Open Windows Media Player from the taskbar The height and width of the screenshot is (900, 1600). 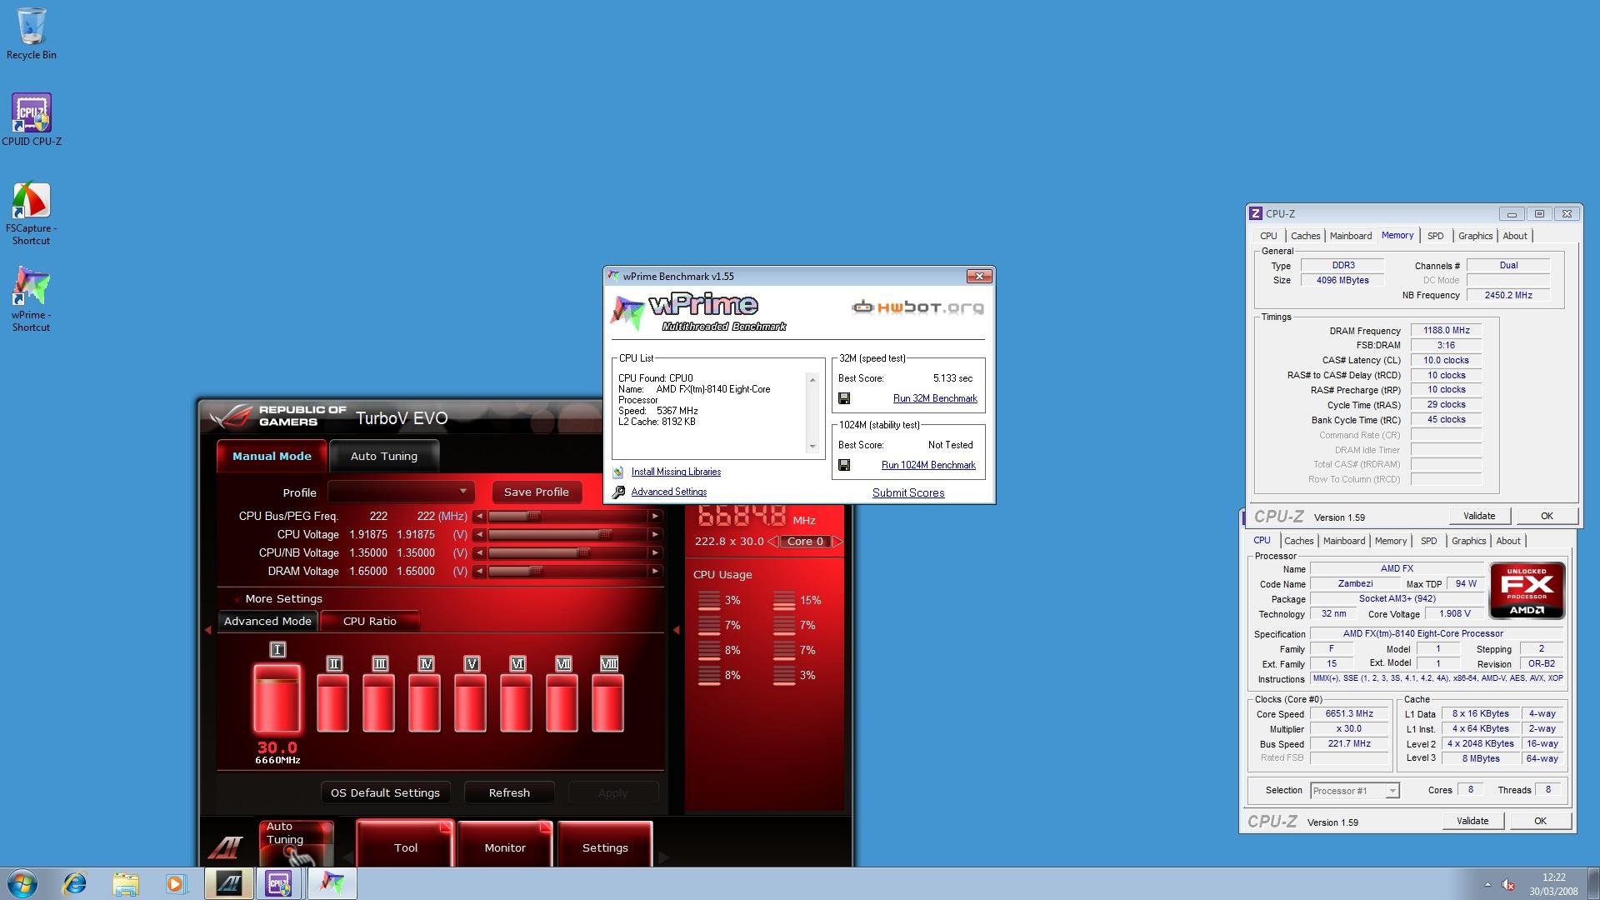pyautogui.click(x=176, y=883)
